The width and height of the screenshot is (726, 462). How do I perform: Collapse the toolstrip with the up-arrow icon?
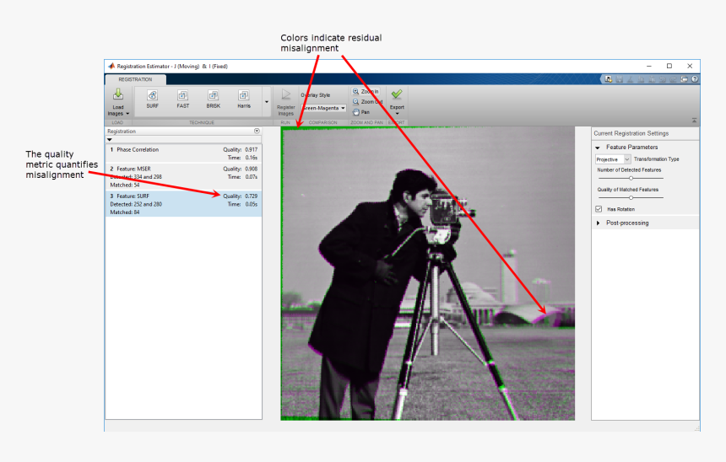pyautogui.click(x=694, y=121)
